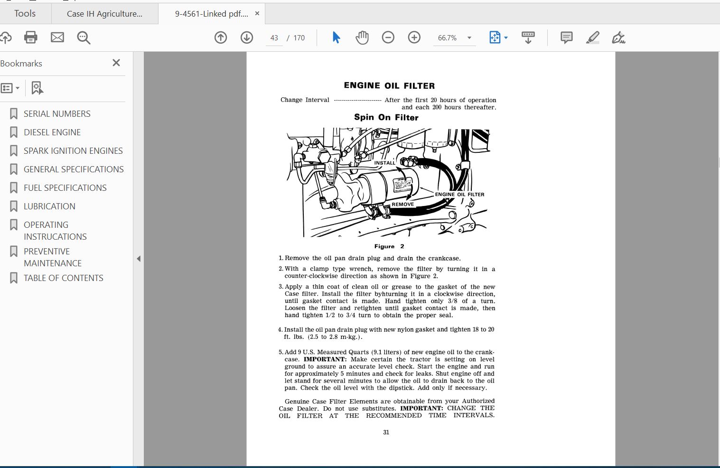Click the page number 31 footer
This screenshot has width=720, height=468.
[386, 432]
